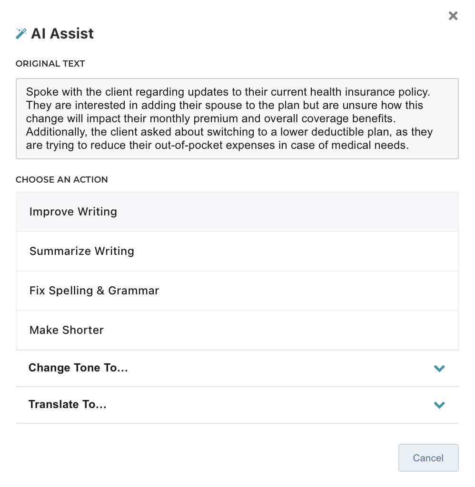The image size is (475, 487).
Task: Click inside the original text box
Action: [x=237, y=118]
